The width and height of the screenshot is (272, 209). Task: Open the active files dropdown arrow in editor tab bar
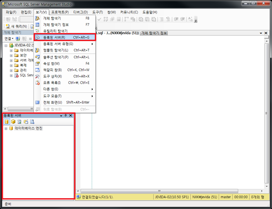tap(261, 33)
